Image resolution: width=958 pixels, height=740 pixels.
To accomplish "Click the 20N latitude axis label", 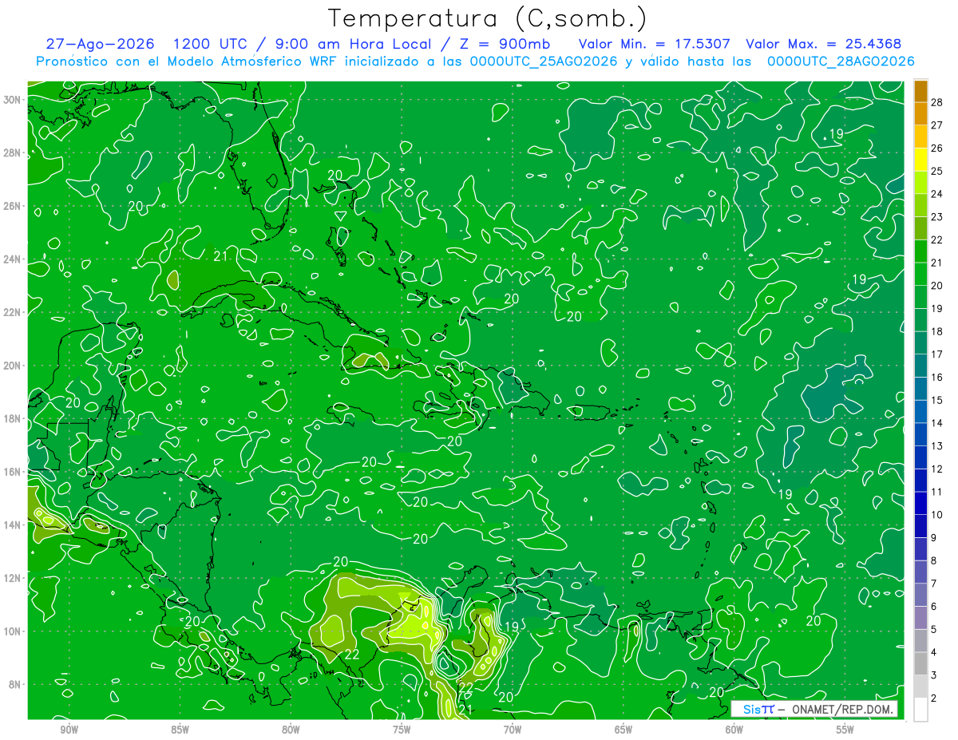I will pyautogui.click(x=13, y=366).
